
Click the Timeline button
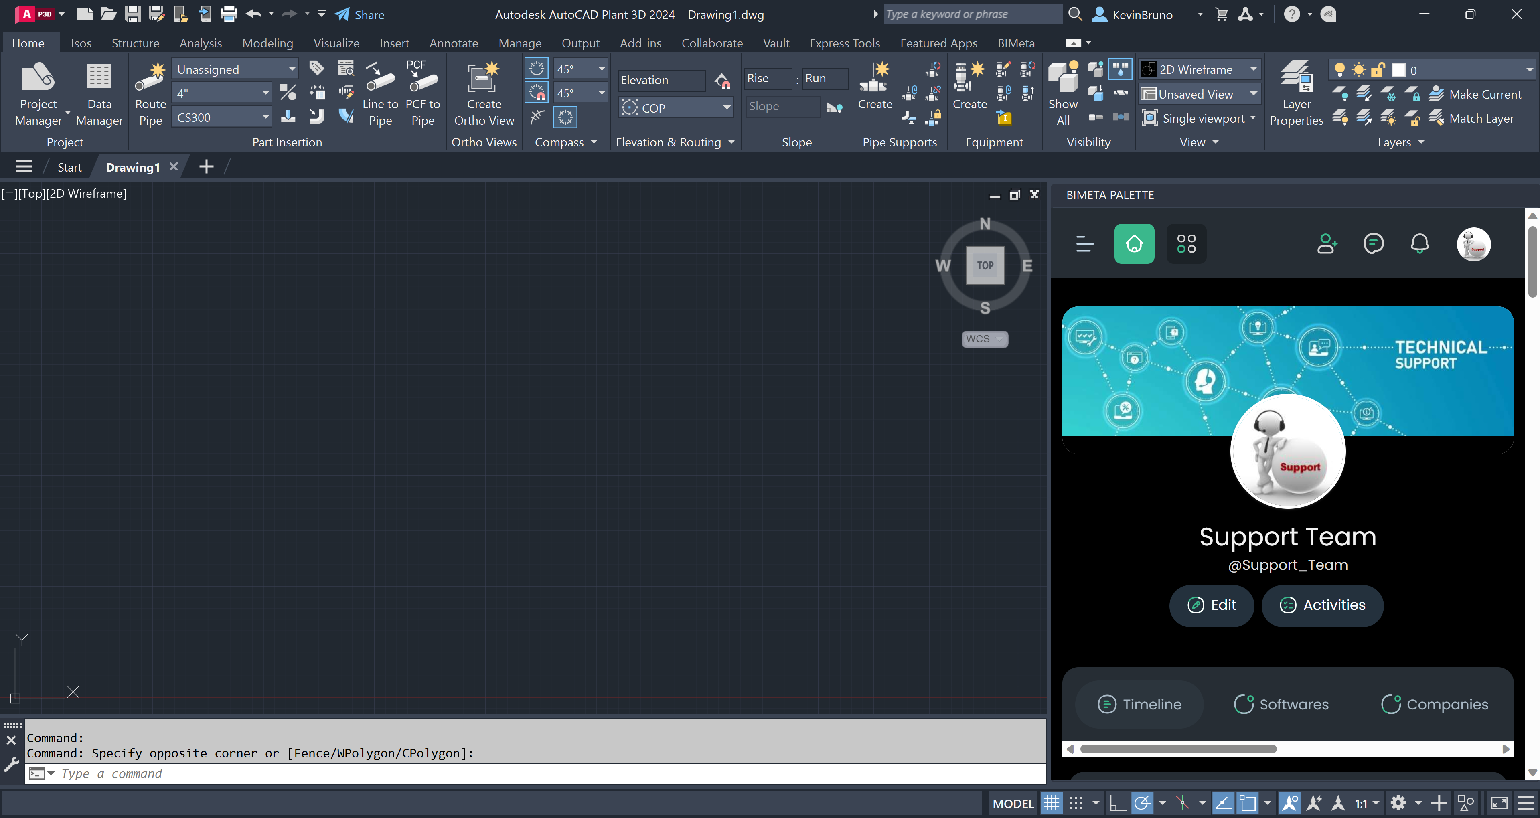pos(1139,705)
